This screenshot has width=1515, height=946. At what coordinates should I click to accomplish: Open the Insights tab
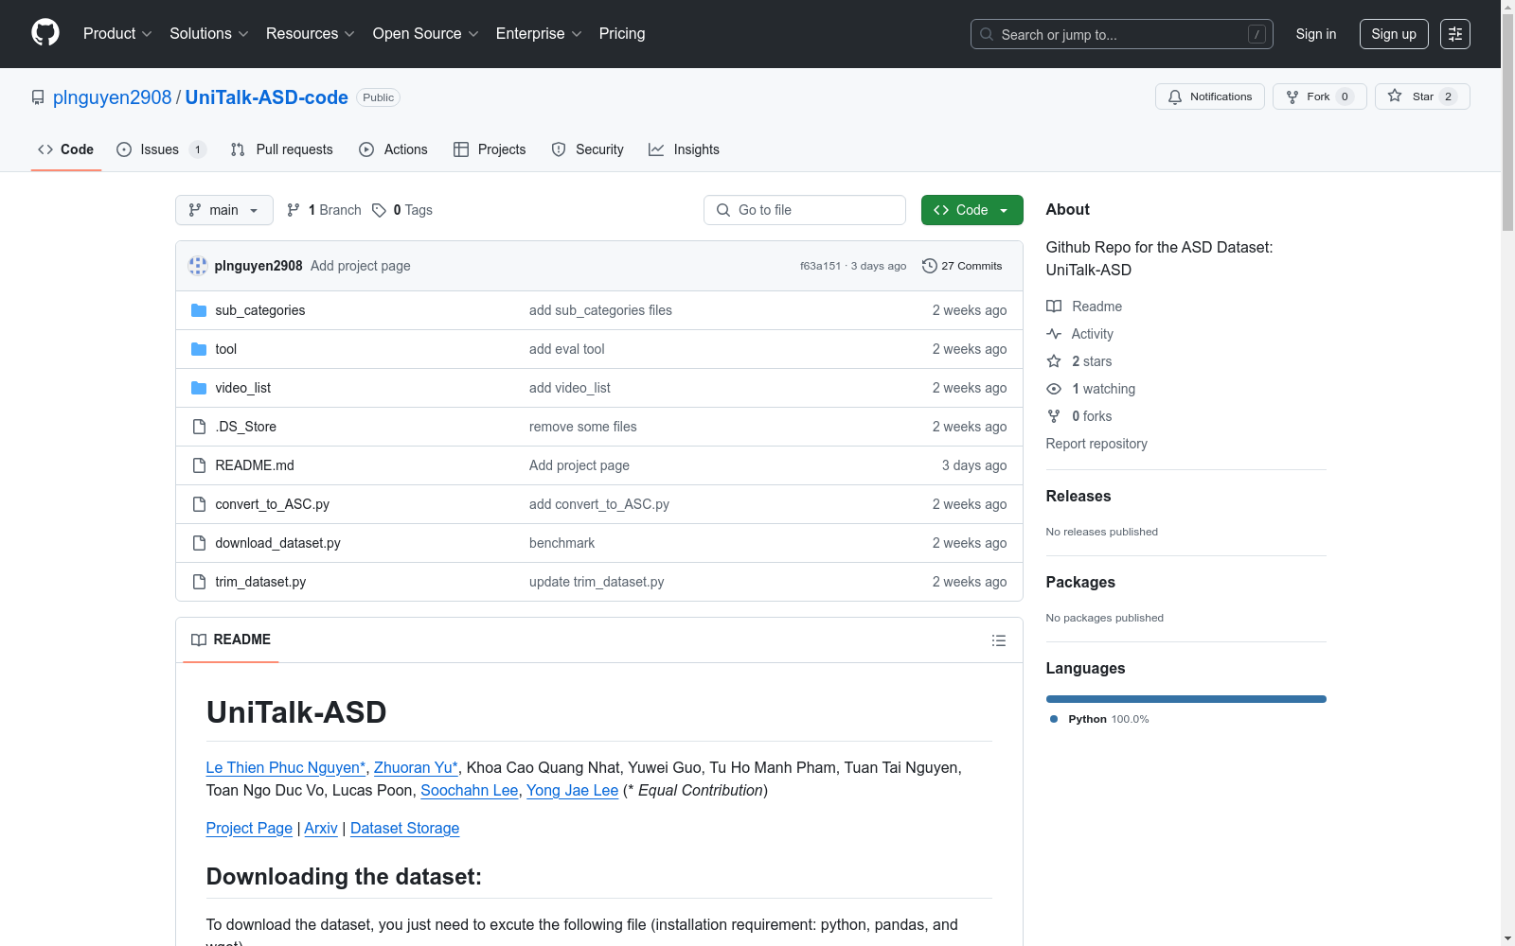pos(685,149)
